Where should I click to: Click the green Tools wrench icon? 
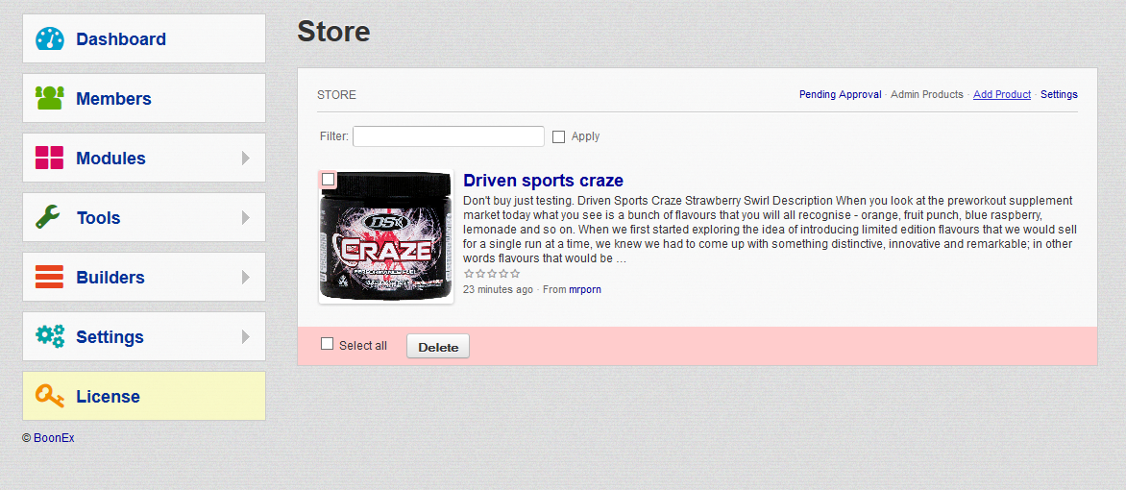(47, 218)
